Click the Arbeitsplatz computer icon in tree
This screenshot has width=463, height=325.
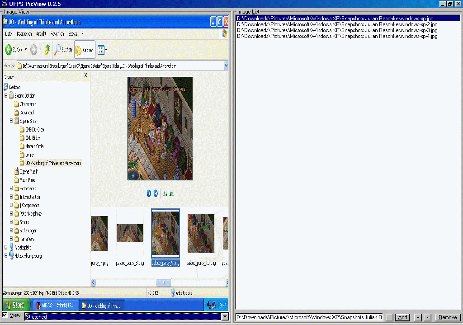click(x=11, y=247)
